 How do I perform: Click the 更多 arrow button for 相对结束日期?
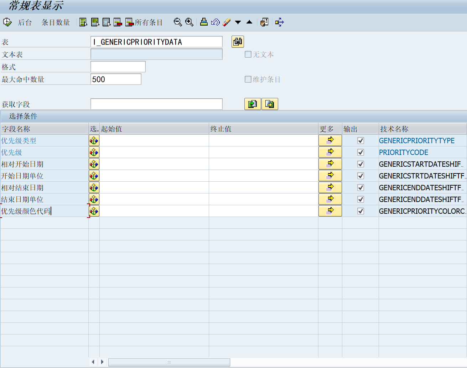click(330, 187)
